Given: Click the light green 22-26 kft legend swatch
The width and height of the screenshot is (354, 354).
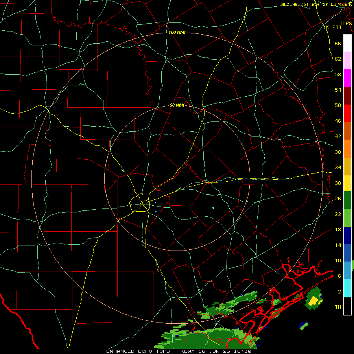Looking at the screenshot, I should click(347, 218).
